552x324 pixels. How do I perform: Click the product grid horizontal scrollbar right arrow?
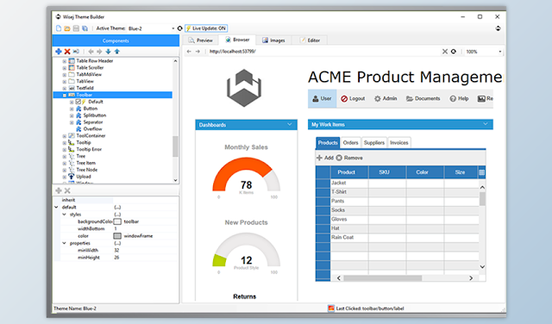tap(471, 278)
